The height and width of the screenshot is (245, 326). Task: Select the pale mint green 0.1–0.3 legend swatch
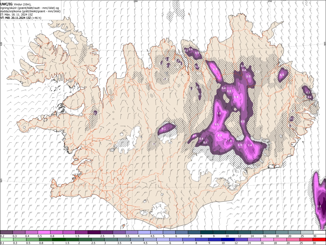pos(7,240)
